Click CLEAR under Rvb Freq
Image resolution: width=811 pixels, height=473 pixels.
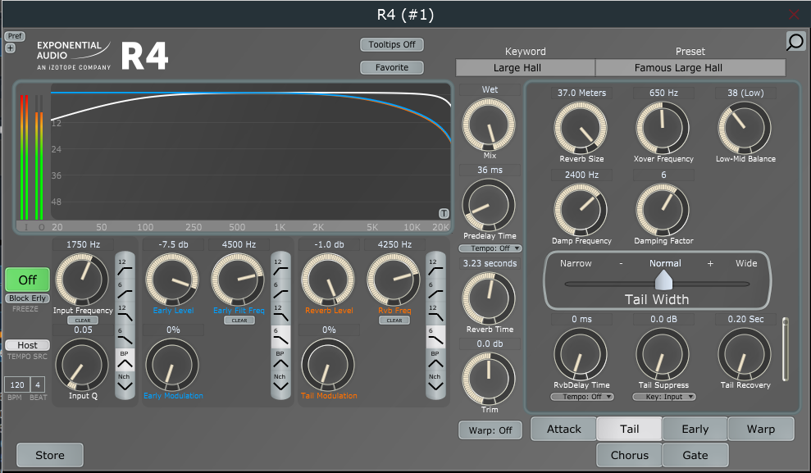click(x=394, y=320)
